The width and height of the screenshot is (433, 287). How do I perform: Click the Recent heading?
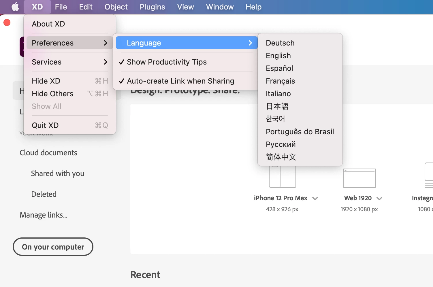145,275
